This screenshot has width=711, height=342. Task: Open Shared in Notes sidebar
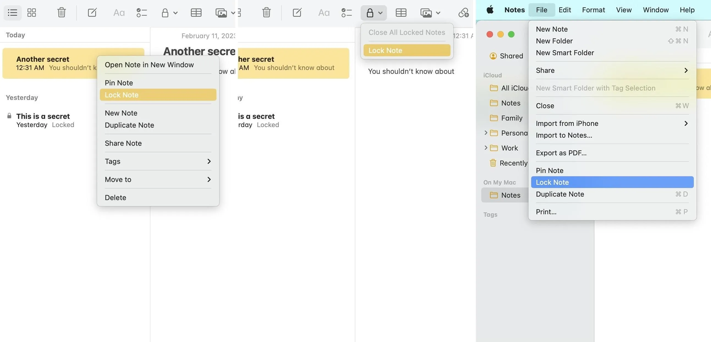pos(506,56)
